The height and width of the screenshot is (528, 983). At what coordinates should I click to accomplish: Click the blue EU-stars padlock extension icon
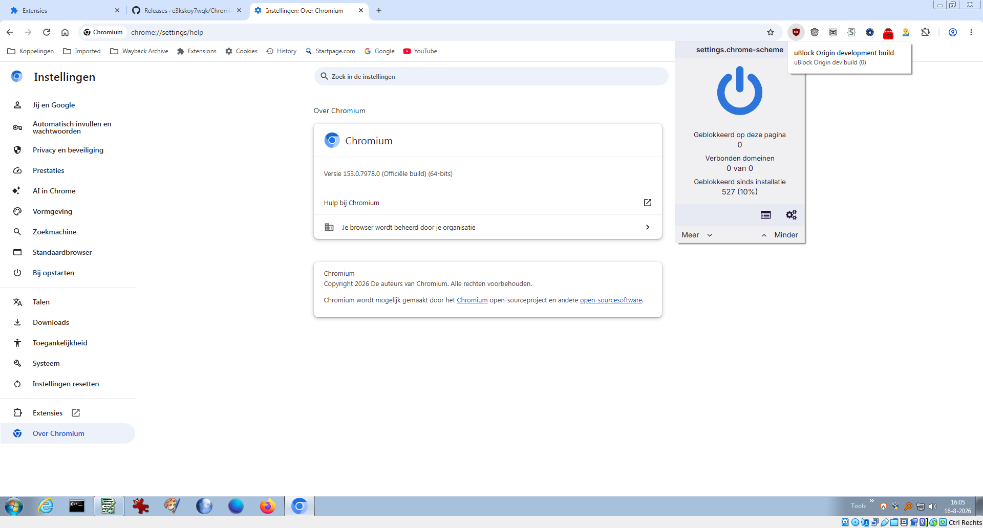pyautogui.click(x=870, y=32)
